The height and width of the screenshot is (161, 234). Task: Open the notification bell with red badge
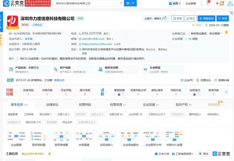click(208, 3)
